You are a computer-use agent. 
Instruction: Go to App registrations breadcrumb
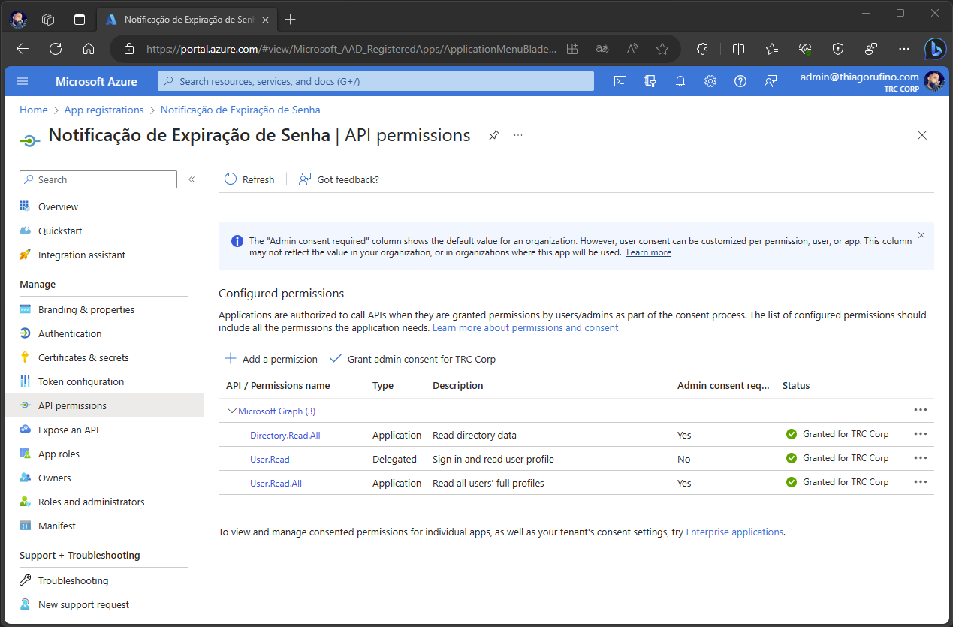pos(104,110)
